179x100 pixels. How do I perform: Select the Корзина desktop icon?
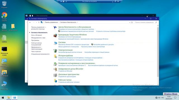pyautogui.click(x=4, y=4)
